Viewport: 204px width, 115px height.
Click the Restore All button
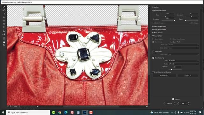pyautogui.click(x=188, y=76)
